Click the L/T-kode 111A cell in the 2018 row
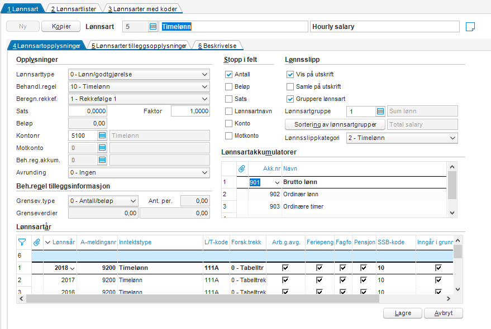491x329 pixels. [216, 268]
